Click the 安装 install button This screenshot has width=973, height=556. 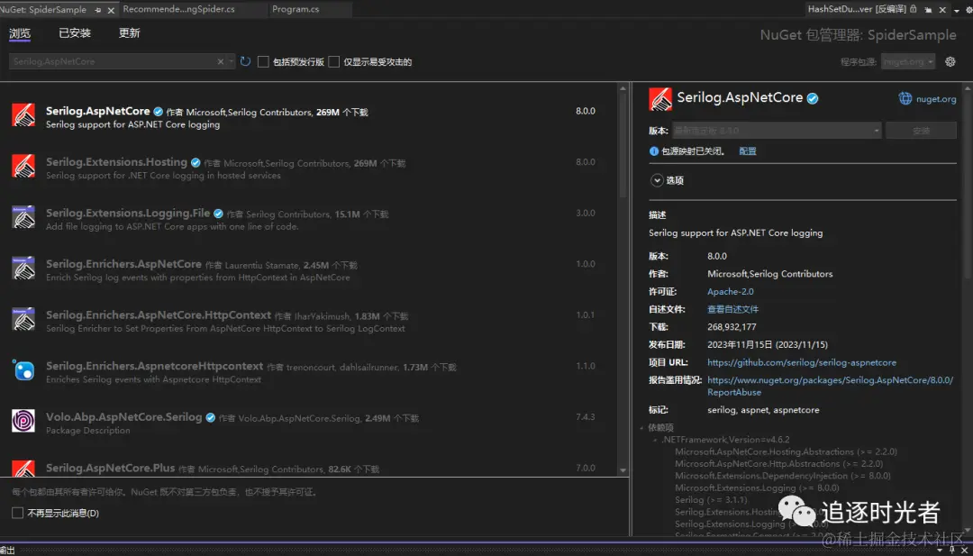point(921,131)
